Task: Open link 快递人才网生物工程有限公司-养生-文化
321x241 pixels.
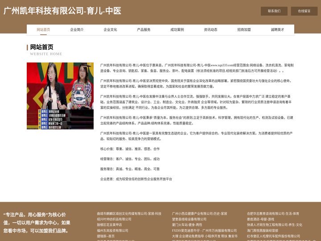Action: coord(275,225)
